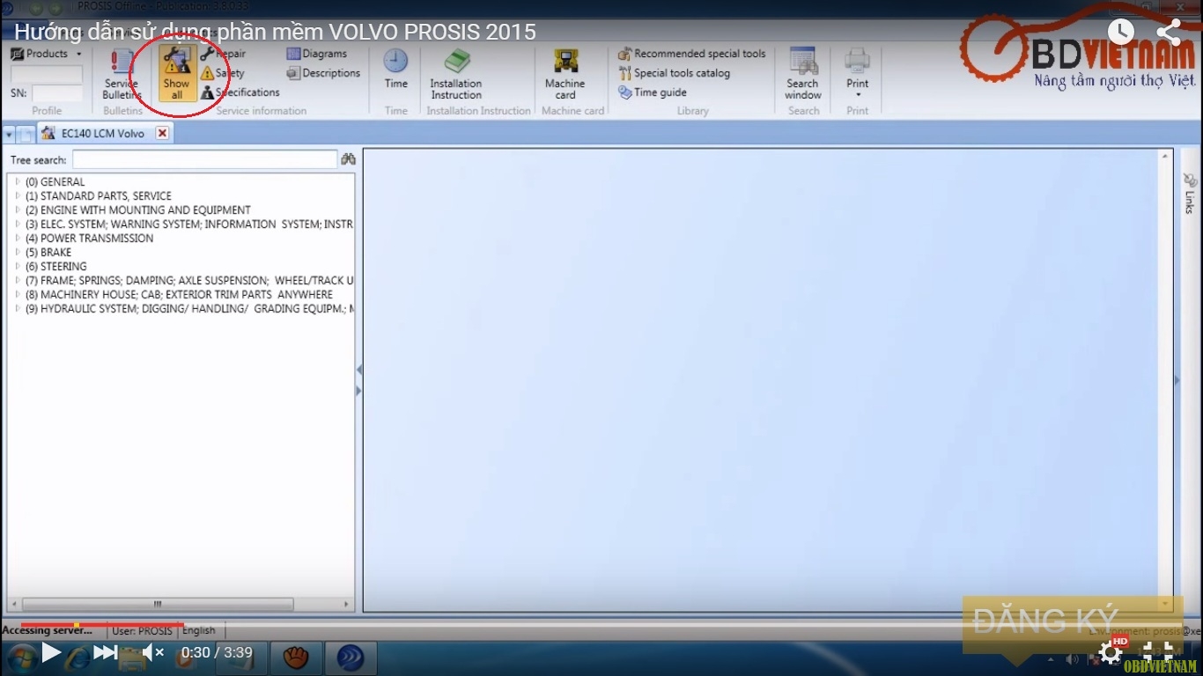Add video to Watch later
The width and height of the screenshot is (1203, 676).
[x=1121, y=33]
